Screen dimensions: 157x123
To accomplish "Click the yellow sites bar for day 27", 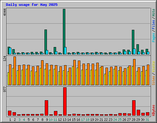I will click(128, 76).
